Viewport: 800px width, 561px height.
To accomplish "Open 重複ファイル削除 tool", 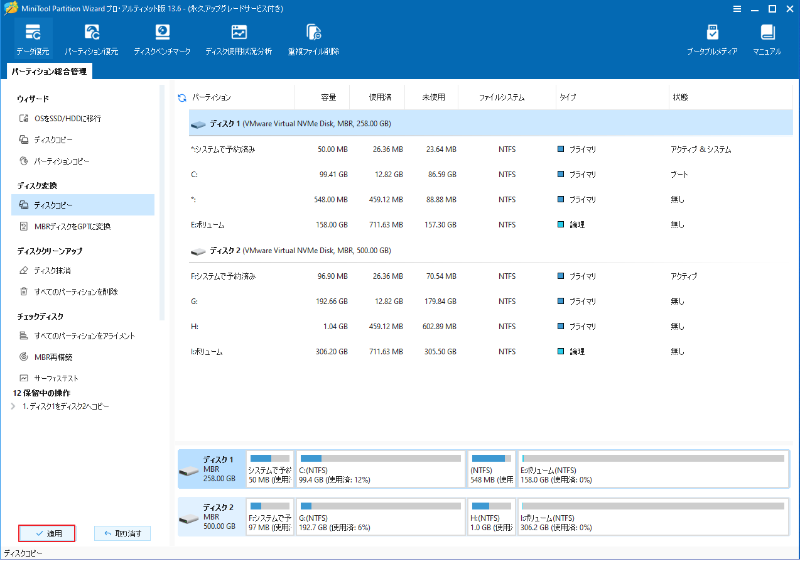I will click(x=313, y=39).
